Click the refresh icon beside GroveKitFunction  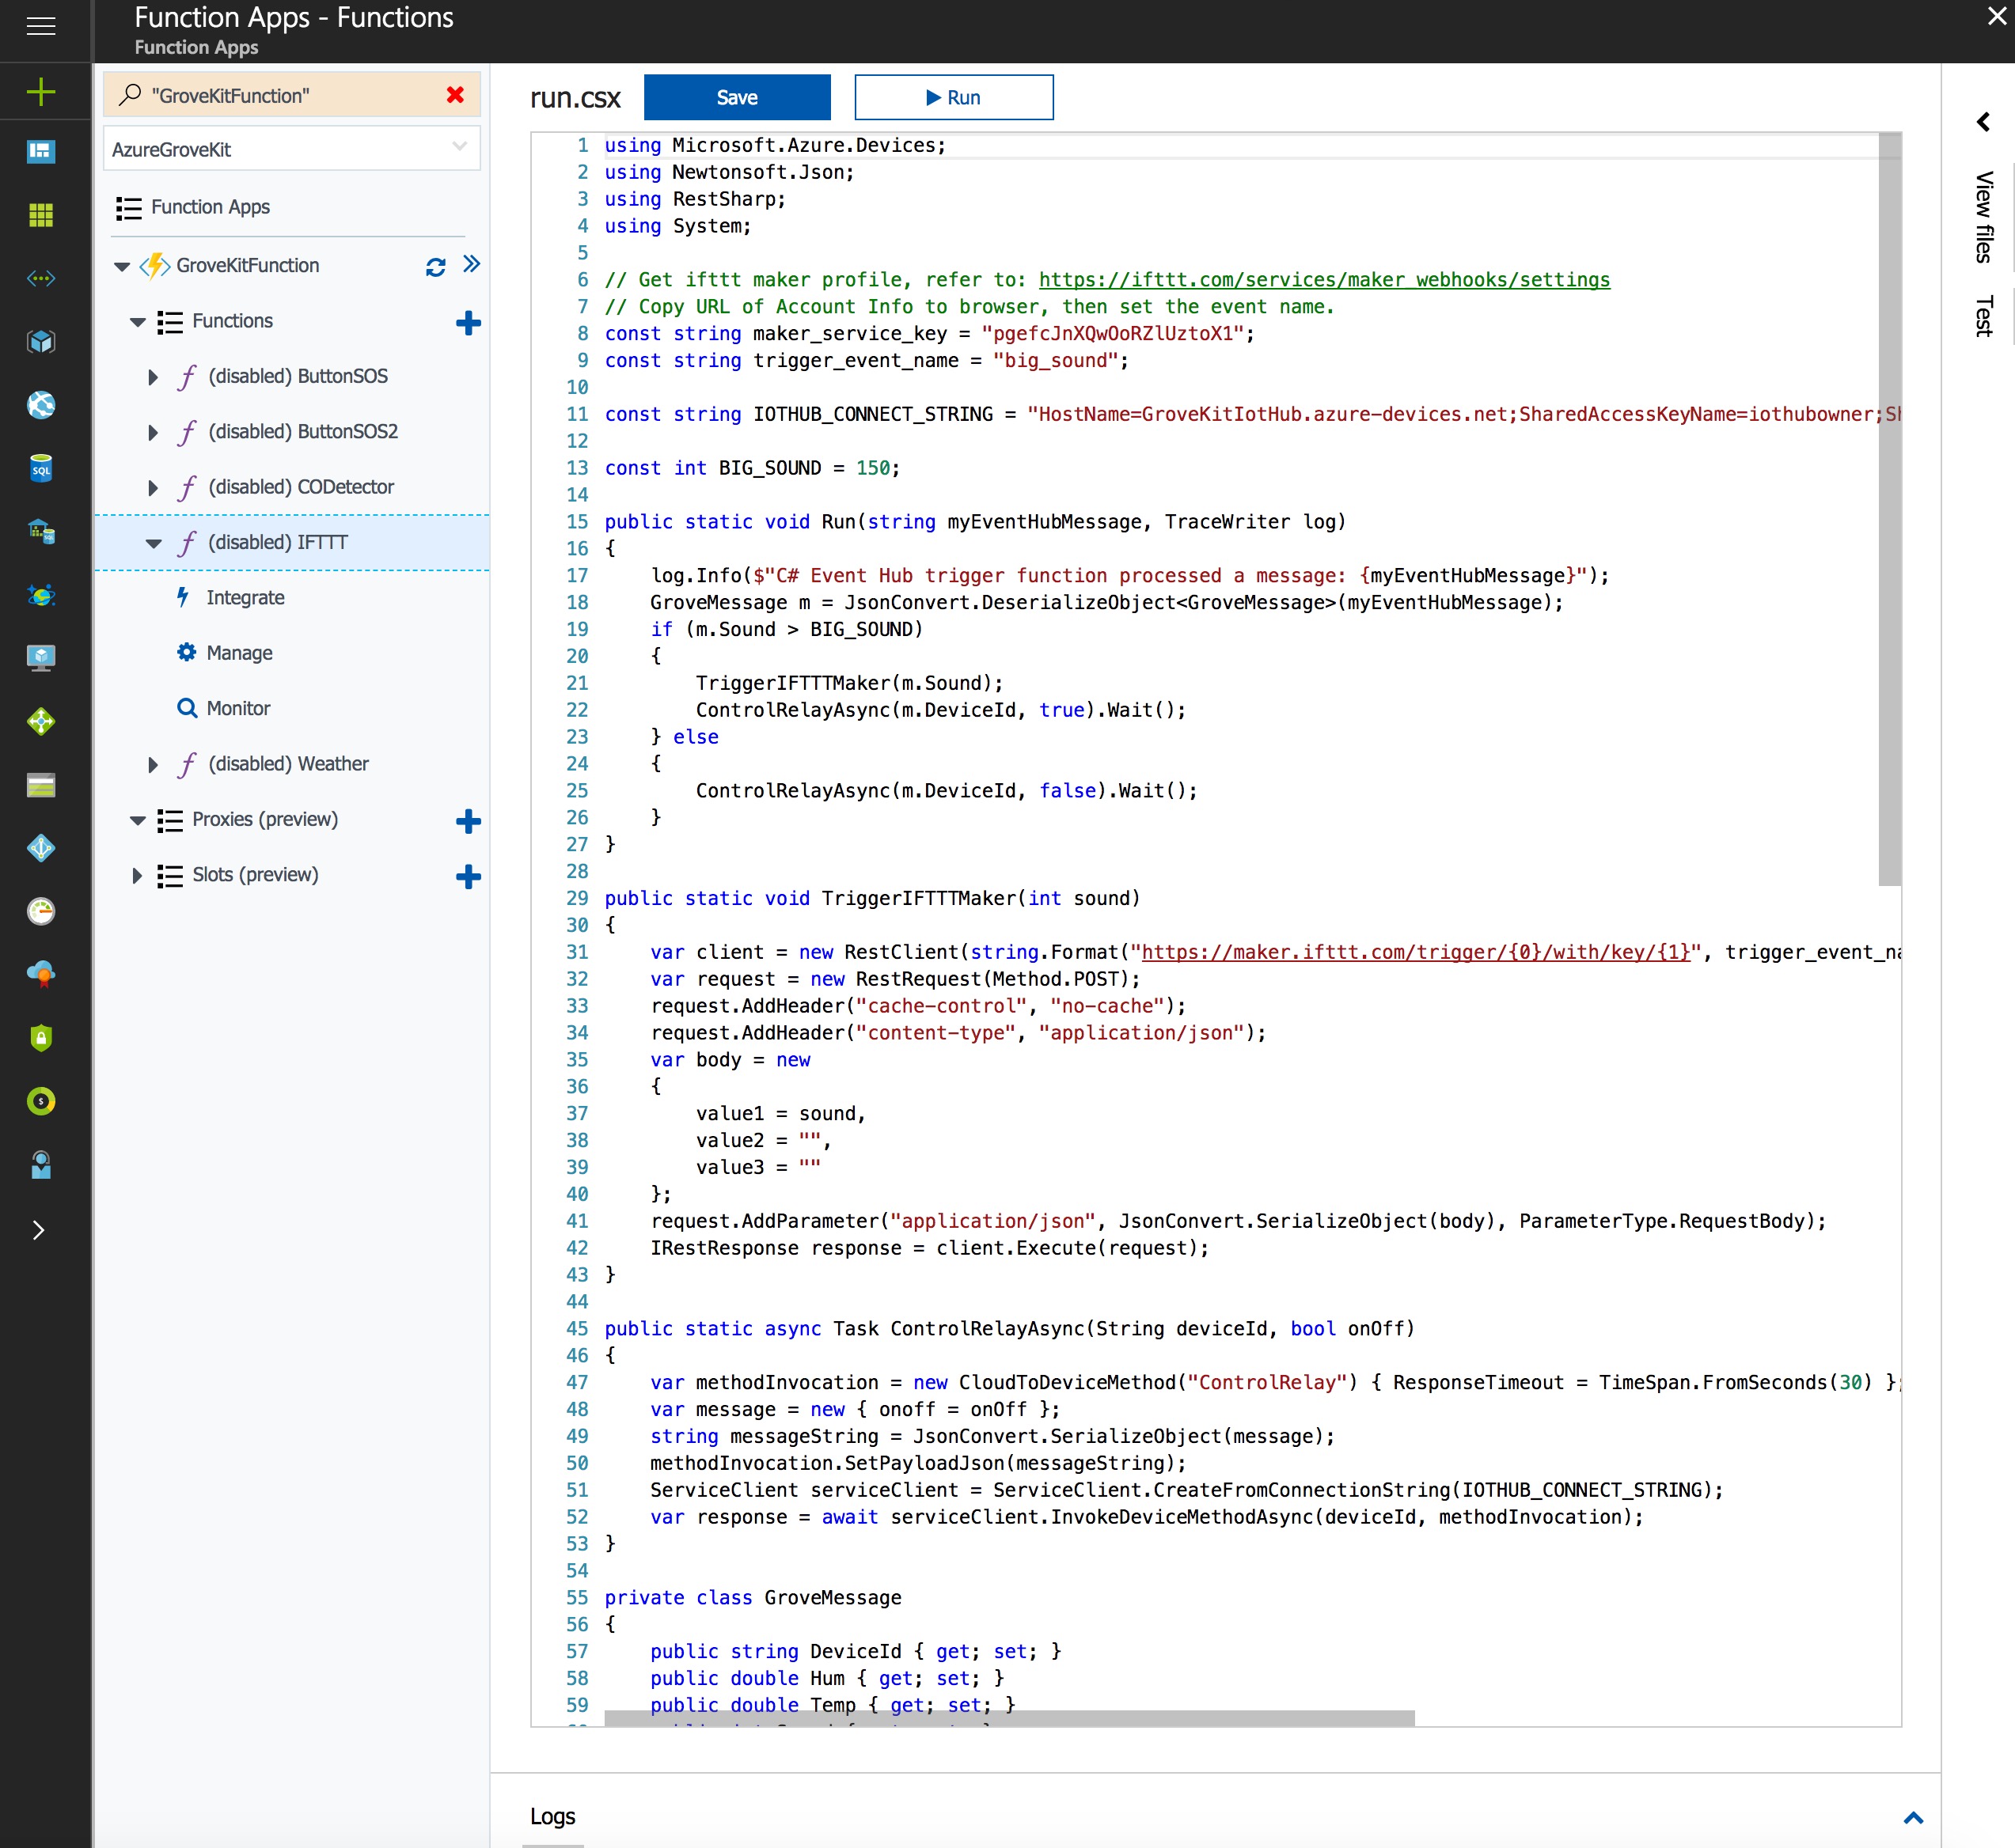point(435,266)
